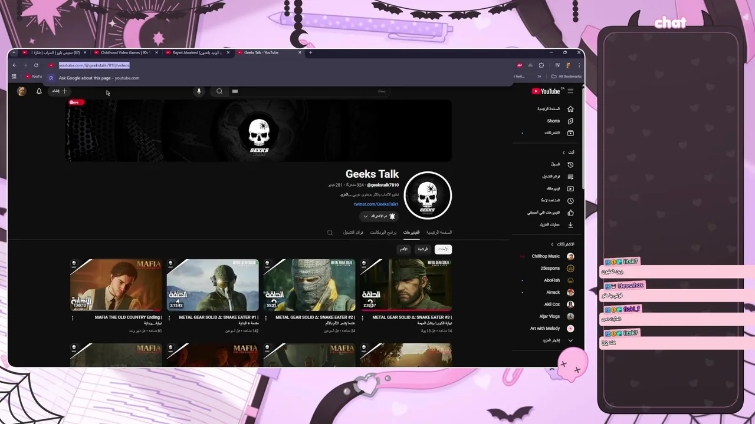Open the channel Home tab
The height and width of the screenshot is (424, 755).
click(x=439, y=233)
